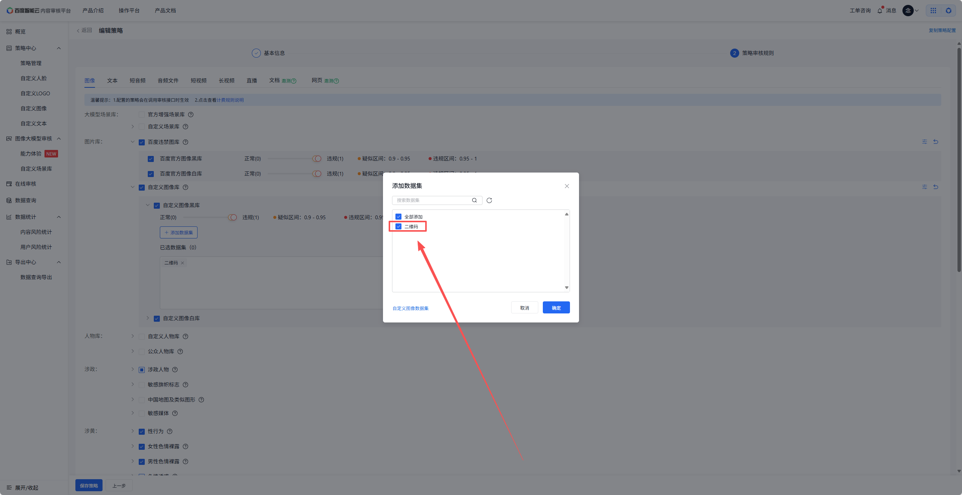Image resolution: width=962 pixels, height=495 pixels.
Task: Open the app grid icon in top bar
Action: pyautogui.click(x=933, y=11)
